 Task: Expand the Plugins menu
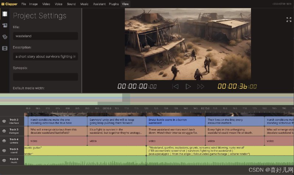pos(114,4)
